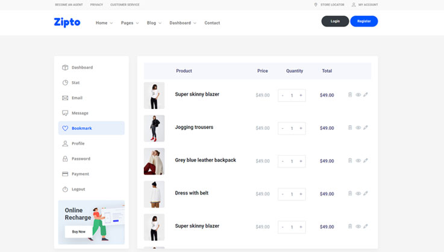This screenshot has height=252, width=444.
Task: Click the Email envelope icon in sidebar
Action: (x=65, y=98)
